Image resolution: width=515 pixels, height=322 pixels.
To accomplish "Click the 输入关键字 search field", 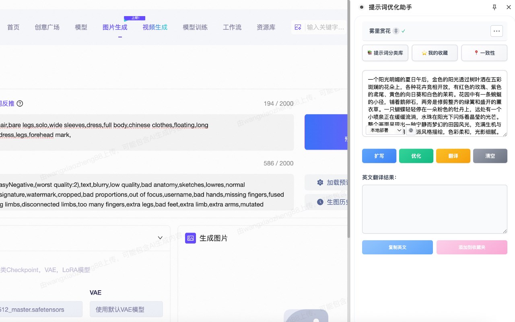I will point(325,27).
